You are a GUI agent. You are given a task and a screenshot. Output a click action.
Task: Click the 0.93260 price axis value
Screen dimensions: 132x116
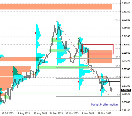[x=126, y=11]
